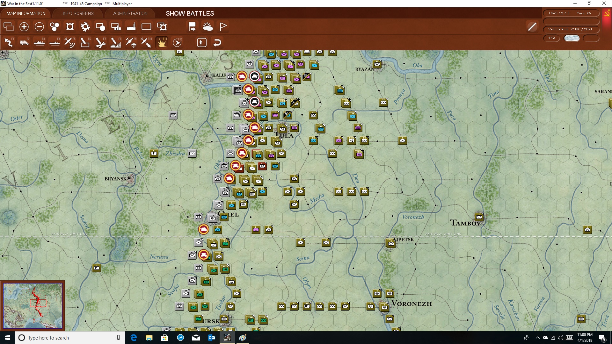Undo the last move with the curved-arrow icon
Image resolution: width=612 pixels, height=344 pixels.
pos(217,42)
